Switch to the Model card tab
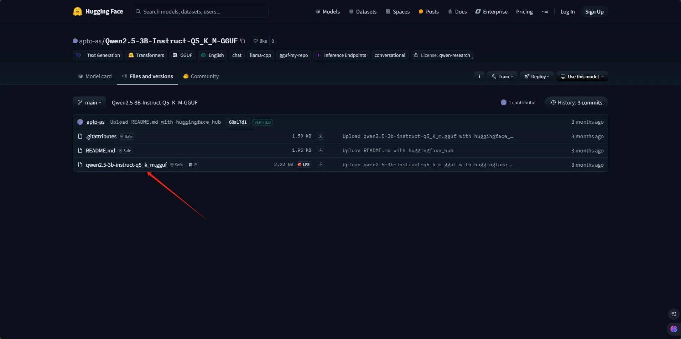The width and height of the screenshot is (681, 339). click(95, 76)
